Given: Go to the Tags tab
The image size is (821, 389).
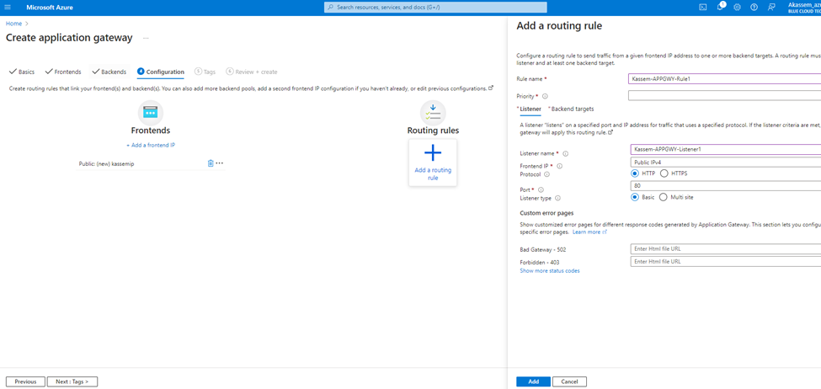Looking at the screenshot, I should pyautogui.click(x=205, y=72).
